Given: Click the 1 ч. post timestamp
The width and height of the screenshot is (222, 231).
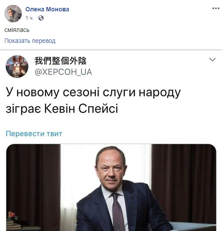Looking at the screenshot, I should pos(30,18).
